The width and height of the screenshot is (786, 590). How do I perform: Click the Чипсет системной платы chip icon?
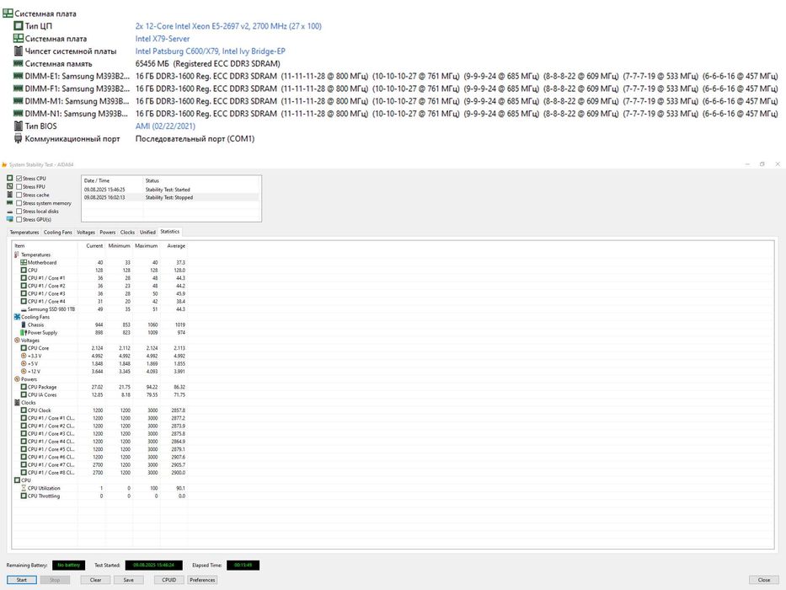tap(18, 51)
